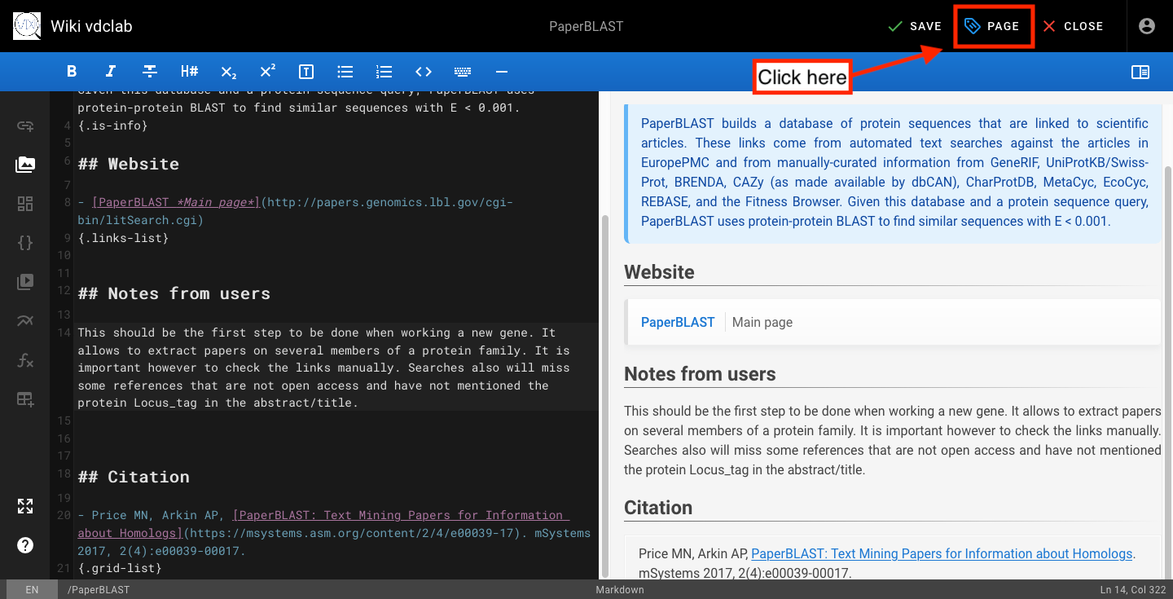Click the {.grid-list} line in editor

120,567
